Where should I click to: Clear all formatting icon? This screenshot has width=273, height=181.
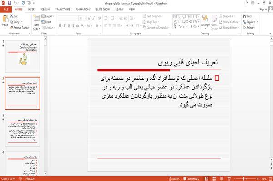coord(99,18)
